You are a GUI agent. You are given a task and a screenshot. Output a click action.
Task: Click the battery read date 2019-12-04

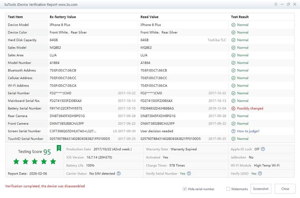(217, 108)
